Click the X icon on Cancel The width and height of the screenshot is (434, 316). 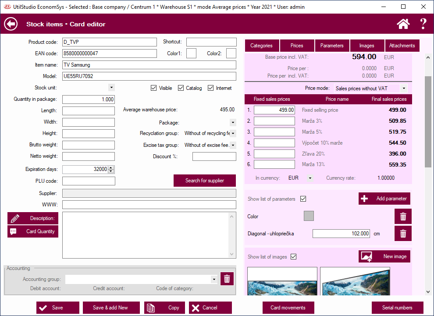click(196, 308)
